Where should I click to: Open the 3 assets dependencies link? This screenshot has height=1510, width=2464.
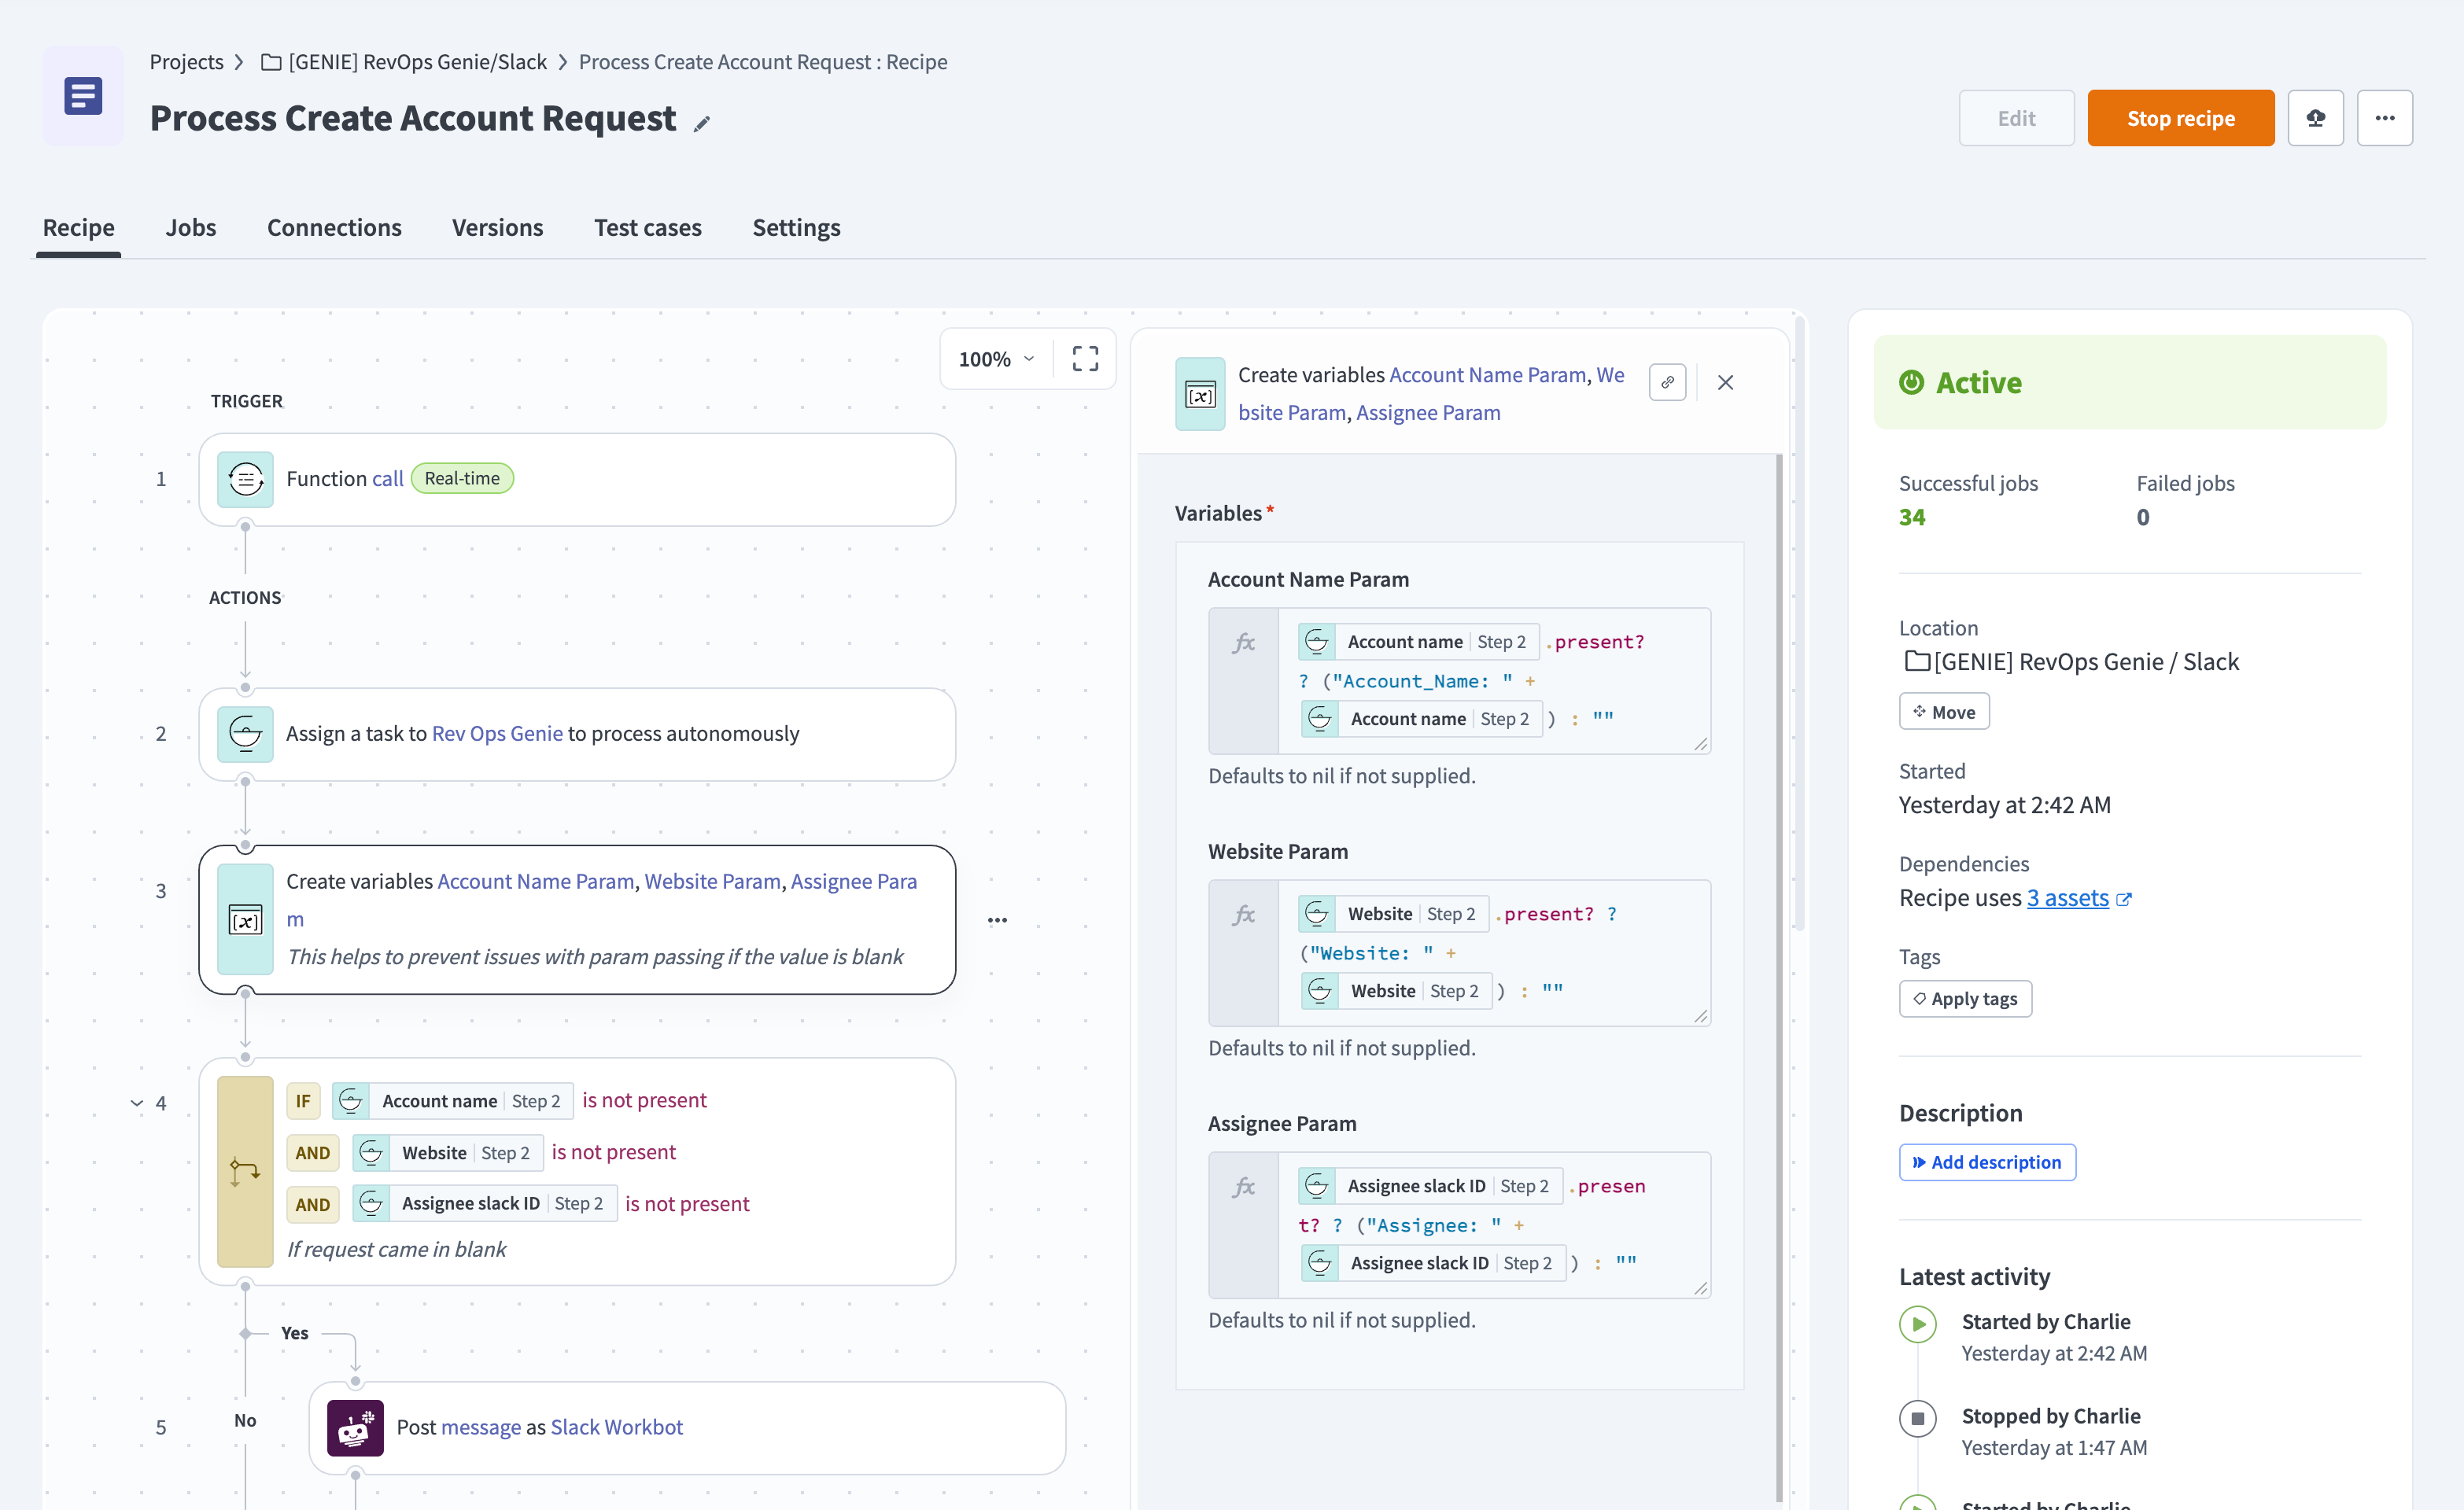(2067, 898)
